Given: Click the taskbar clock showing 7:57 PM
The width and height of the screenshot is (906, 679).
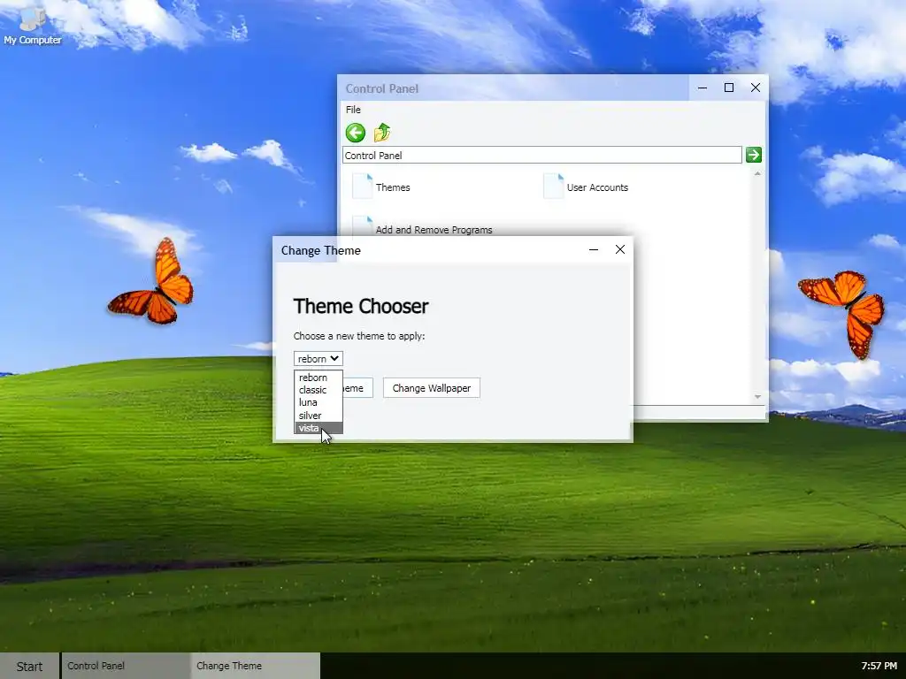Looking at the screenshot, I should 879,666.
